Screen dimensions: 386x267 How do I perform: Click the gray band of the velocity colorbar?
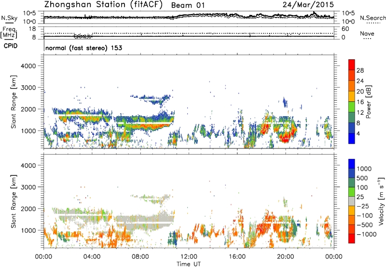352,201
